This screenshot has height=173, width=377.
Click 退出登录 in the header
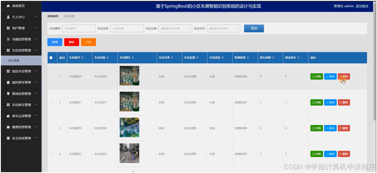(x=362, y=6)
